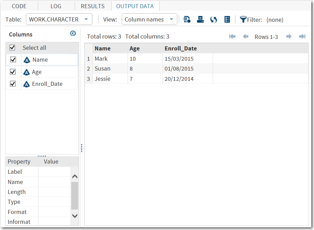Go to the last page of rows
The width and height of the screenshot is (314, 230).
tap(302, 36)
